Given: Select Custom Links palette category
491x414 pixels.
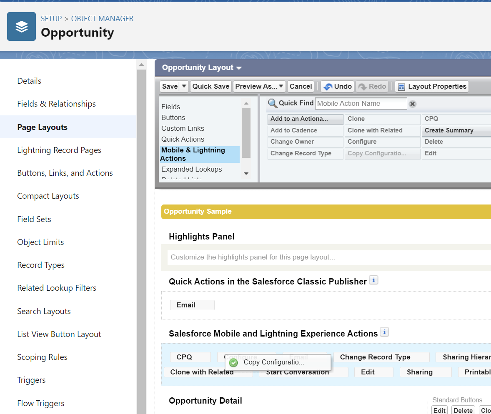Looking at the screenshot, I should click(183, 128).
